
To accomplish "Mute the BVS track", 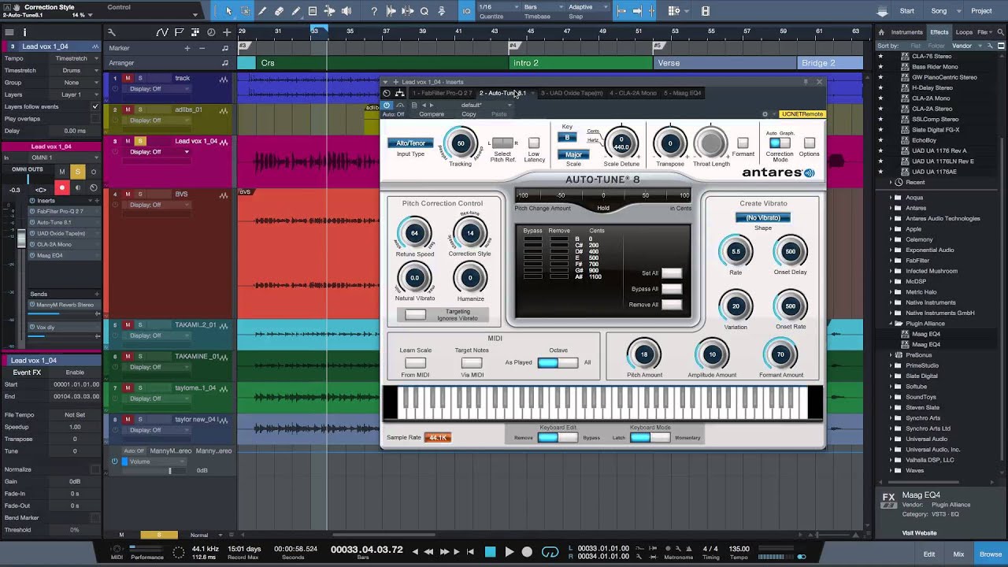I will pyautogui.click(x=128, y=194).
